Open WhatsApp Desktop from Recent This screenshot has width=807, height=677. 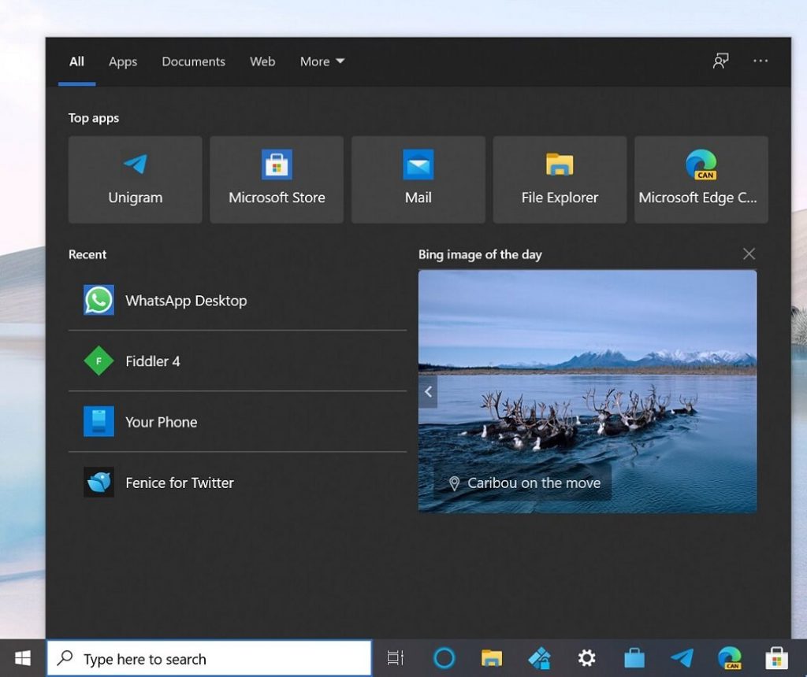pos(186,300)
